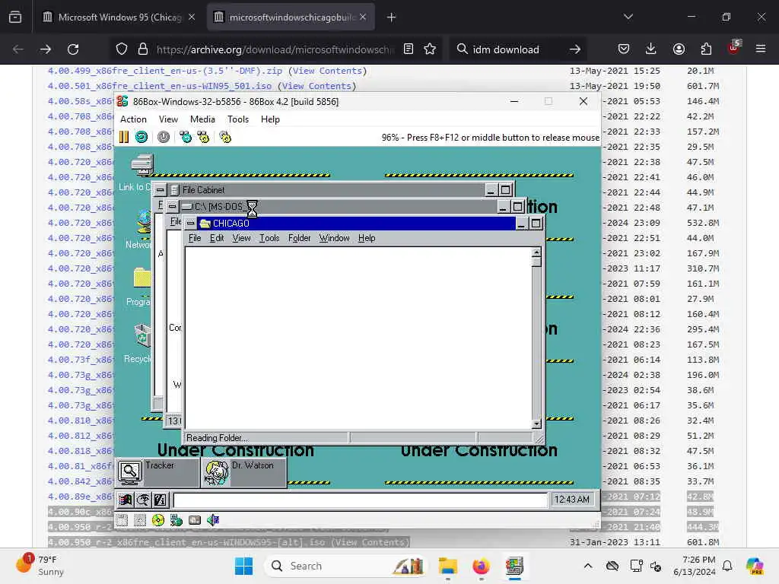View Contents of 4.00.501 iso
The image size is (779, 584).
click(316, 86)
